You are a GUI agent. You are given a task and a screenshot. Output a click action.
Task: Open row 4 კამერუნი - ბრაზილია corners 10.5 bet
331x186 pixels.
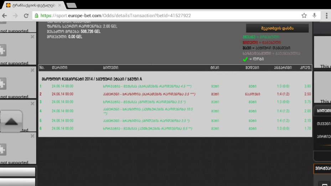(148, 111)
